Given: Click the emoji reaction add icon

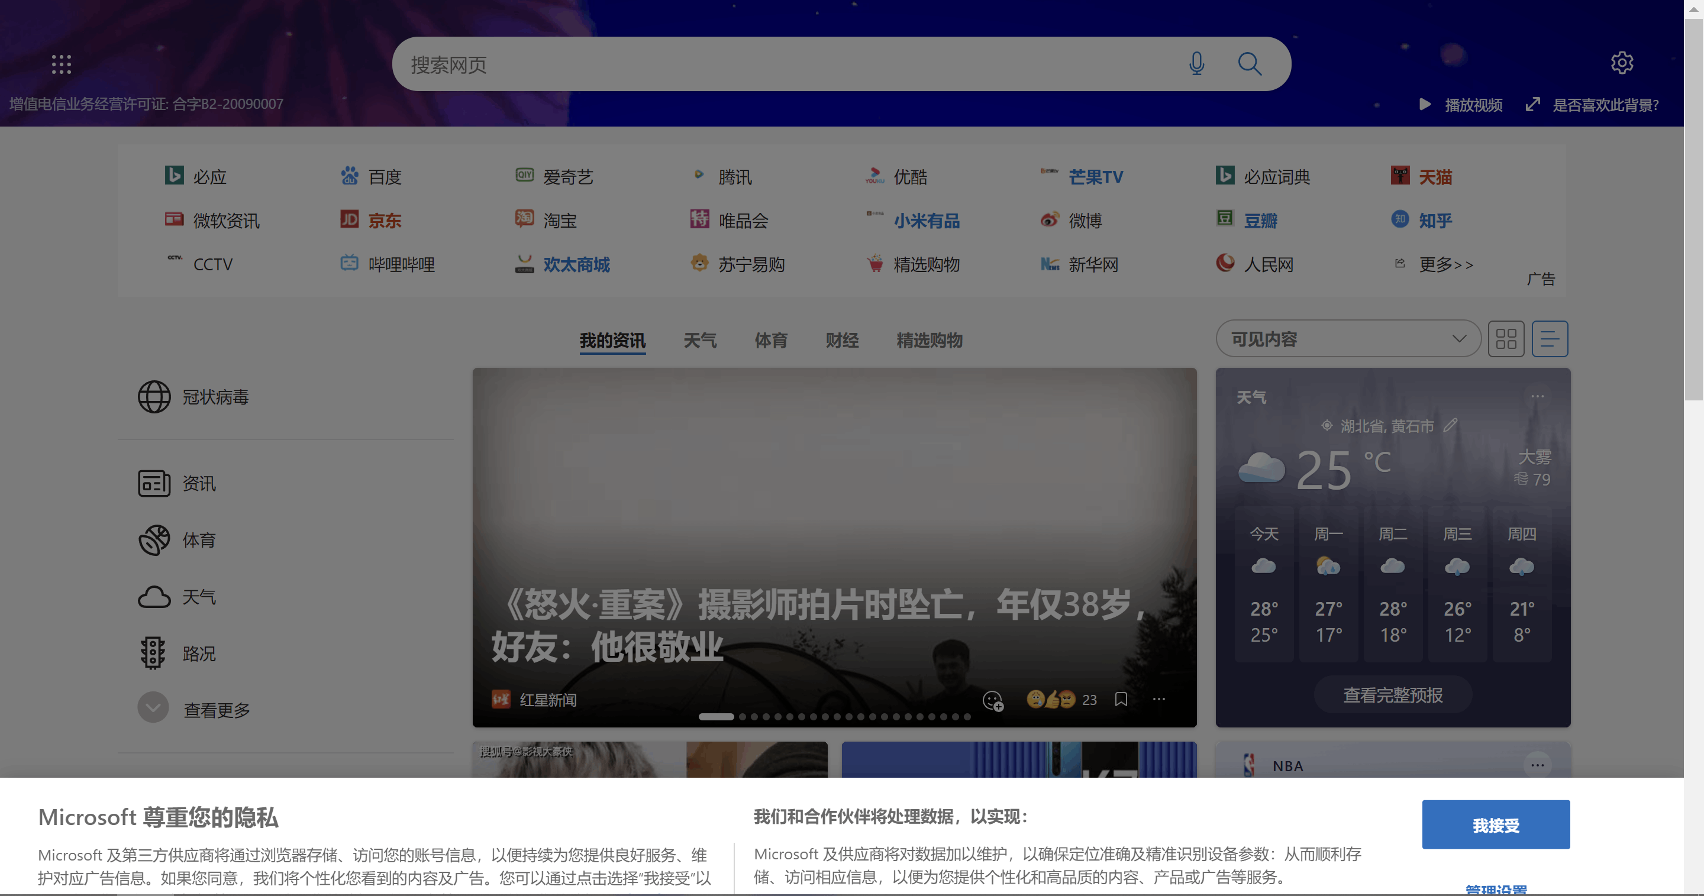Looking at the screenshot, I should 992,700.
